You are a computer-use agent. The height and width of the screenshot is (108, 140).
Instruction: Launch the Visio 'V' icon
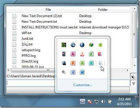pyautogui.click(x=73, y=72)
